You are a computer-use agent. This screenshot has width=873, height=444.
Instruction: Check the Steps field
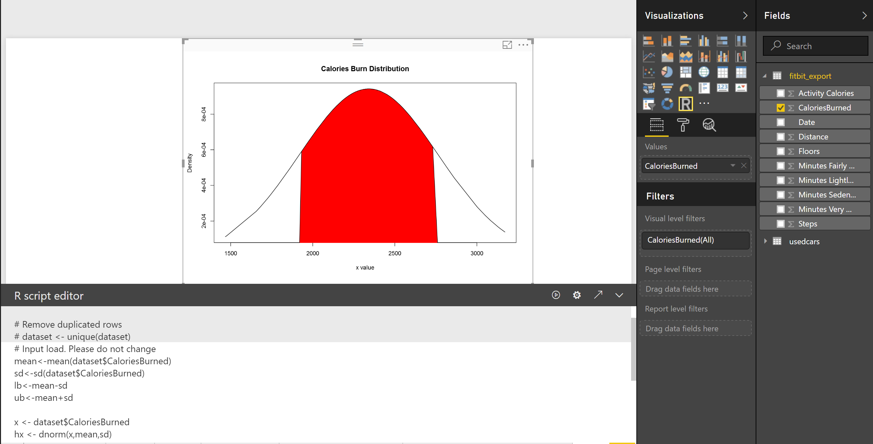coord(780,224)
